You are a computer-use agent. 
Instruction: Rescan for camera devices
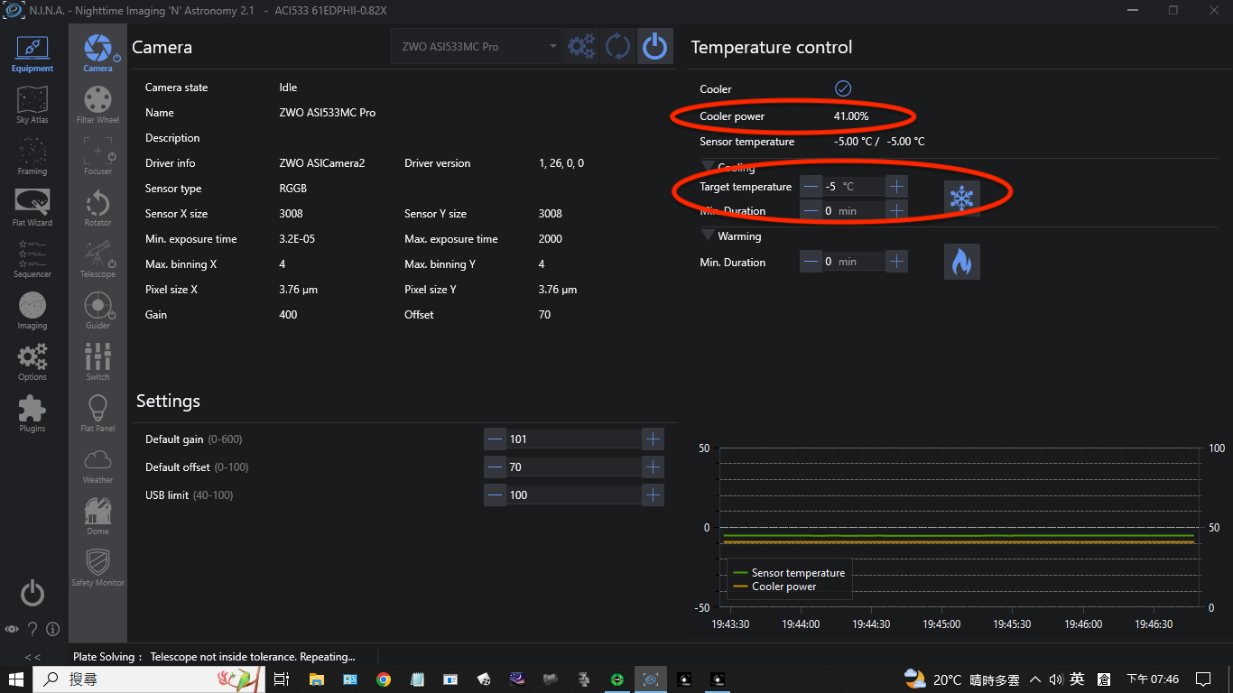[x=618, y=46]
